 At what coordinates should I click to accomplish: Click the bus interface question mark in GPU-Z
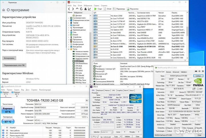[203, 95]
